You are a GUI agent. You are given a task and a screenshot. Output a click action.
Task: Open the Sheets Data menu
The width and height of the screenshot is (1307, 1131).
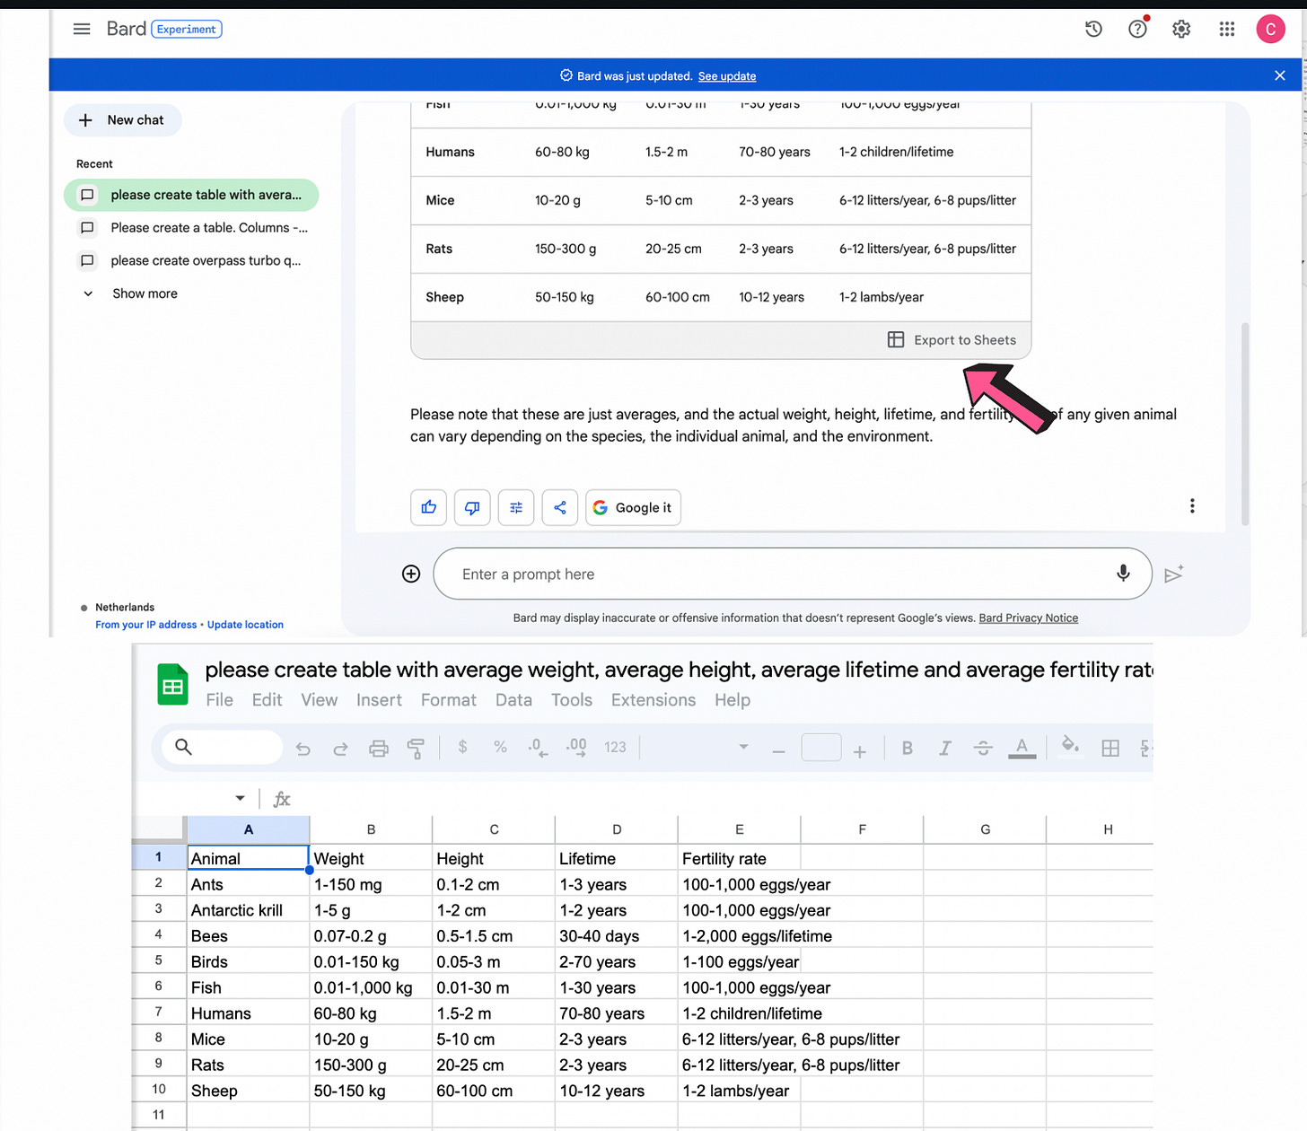pyautogui.click(x=513, y=700)
